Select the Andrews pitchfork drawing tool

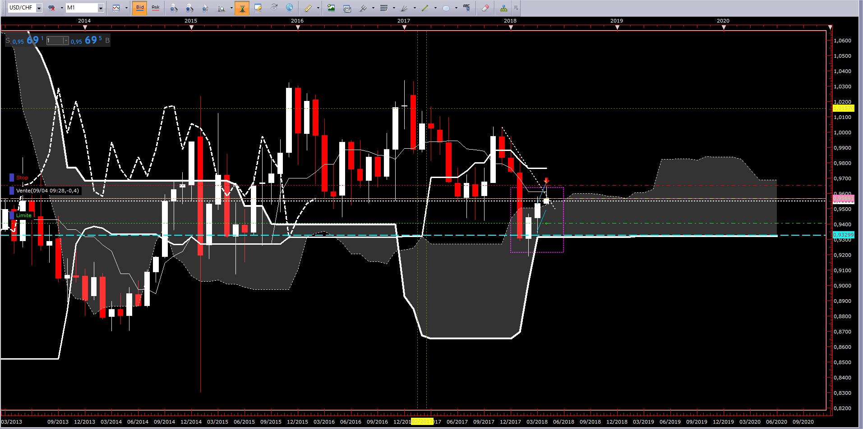coord(363,8)
